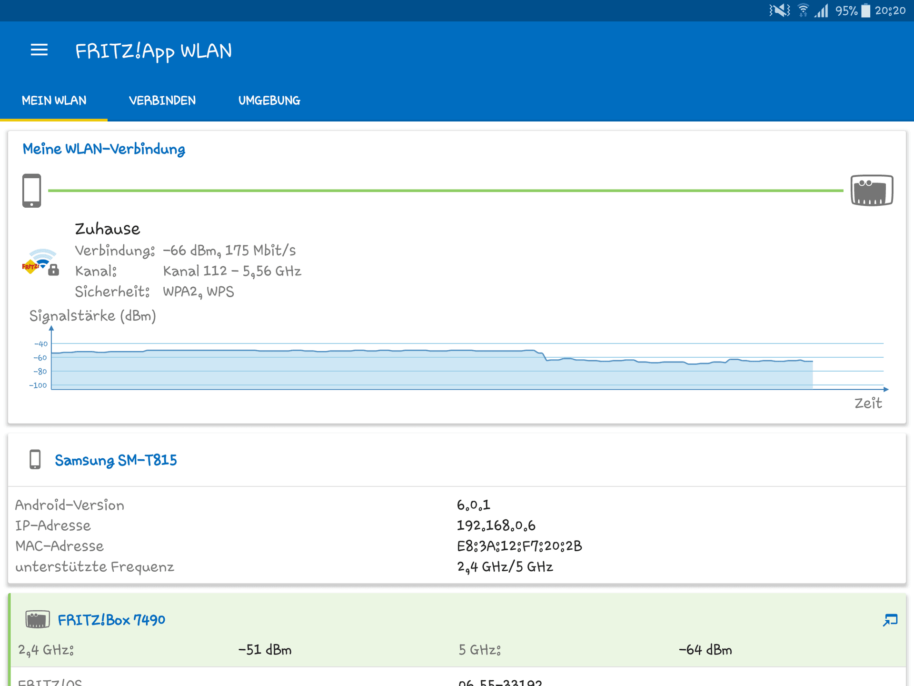Image resolution: width=914 pixels, height=686 pixels.
Task: Tap the Android-Version label
Action: point(70,505)
